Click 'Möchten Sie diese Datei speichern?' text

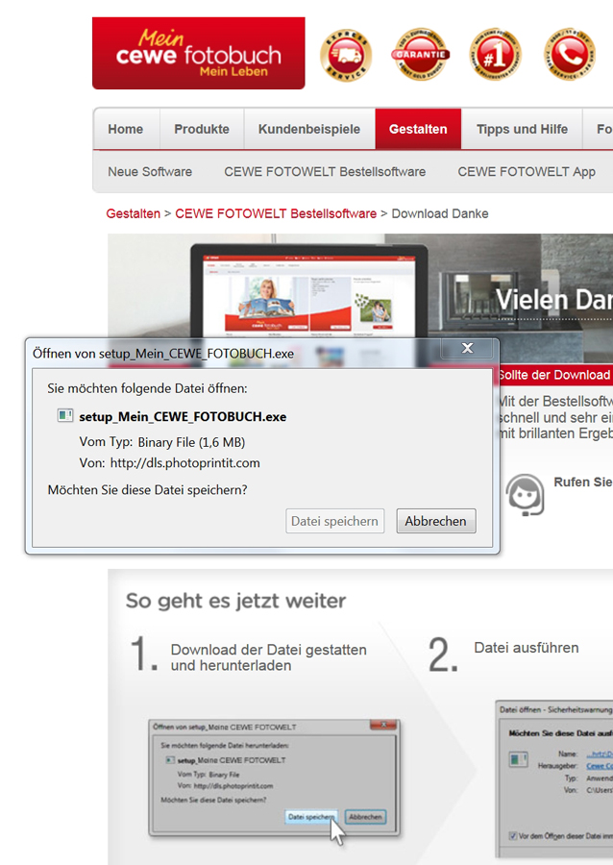147,490
